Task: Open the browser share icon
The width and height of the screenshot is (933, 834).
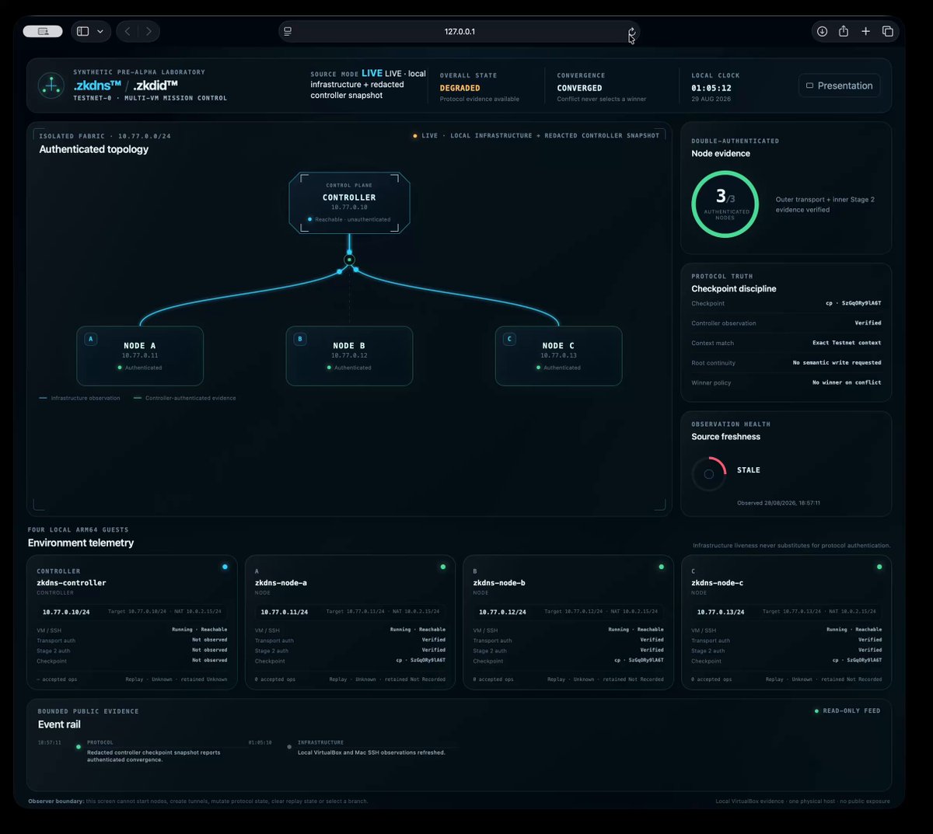Action: pos(844,31)
